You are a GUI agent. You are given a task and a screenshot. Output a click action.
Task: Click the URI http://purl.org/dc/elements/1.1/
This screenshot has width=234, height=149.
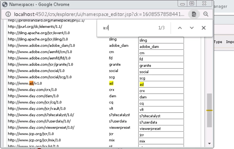tap(35, 26)
